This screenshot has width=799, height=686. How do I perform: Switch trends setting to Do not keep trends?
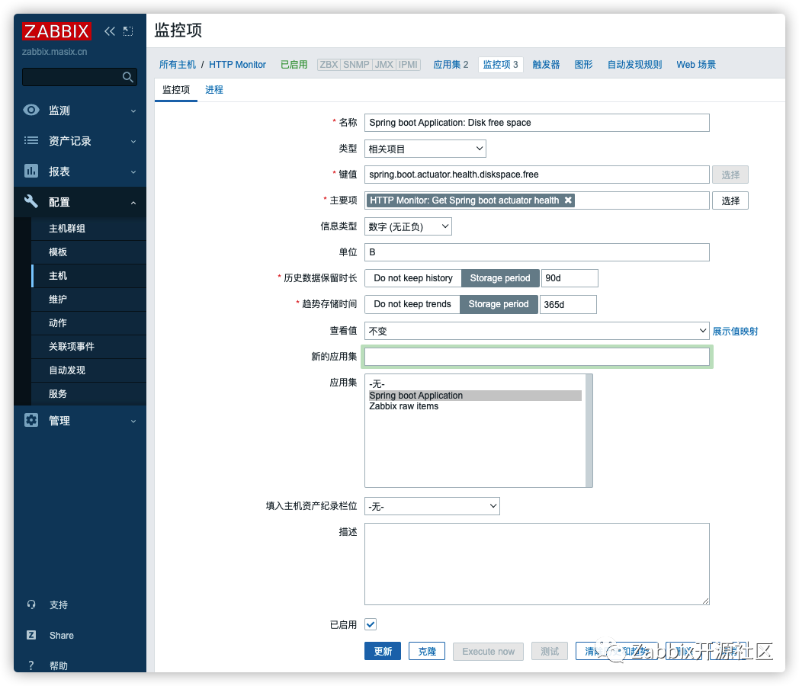point(412,304)
